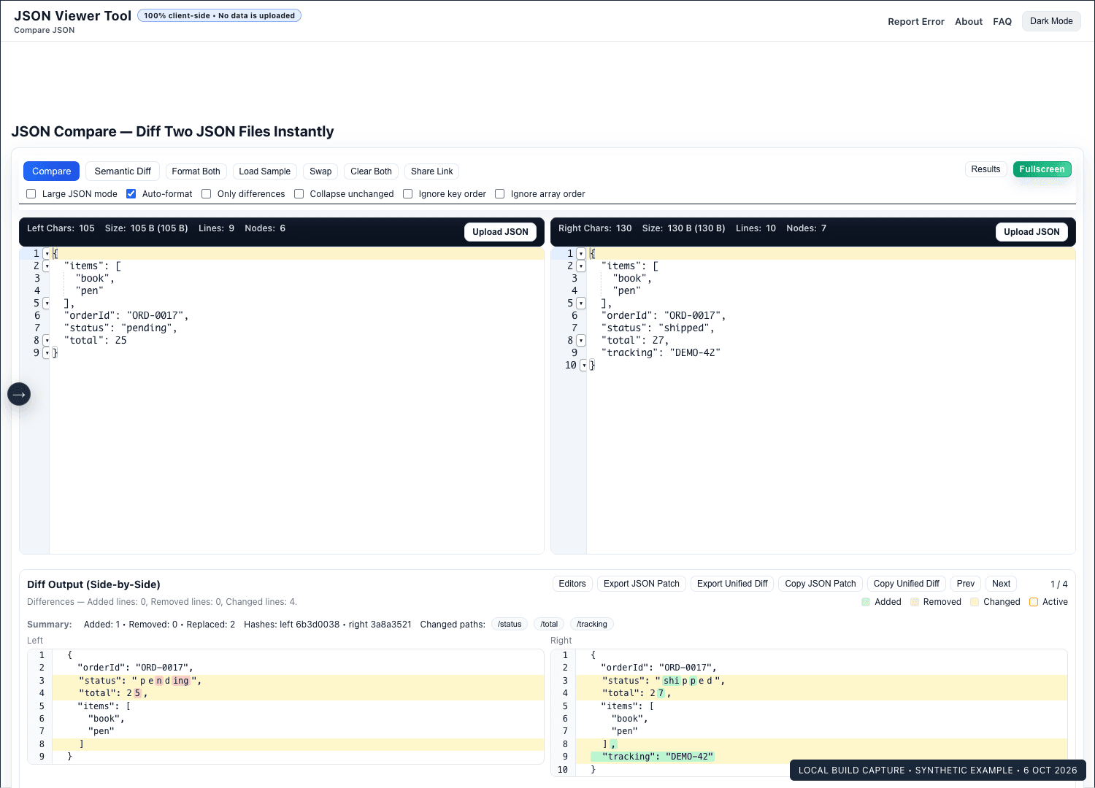
Task: Upload JSON to the right editor
Action: (1031, 232)
